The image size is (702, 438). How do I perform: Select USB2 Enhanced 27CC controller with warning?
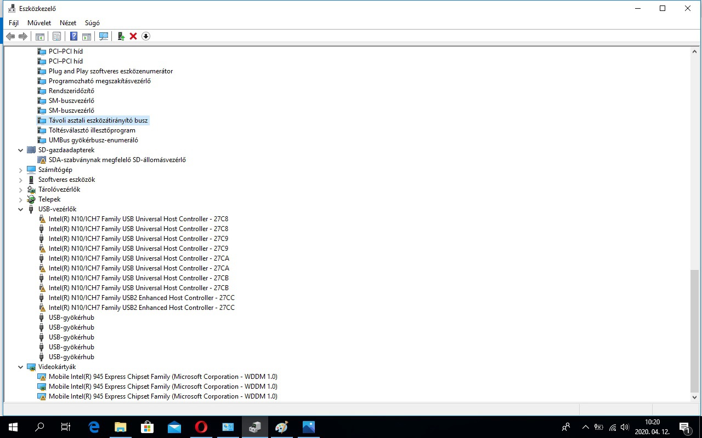click(141, 308)
